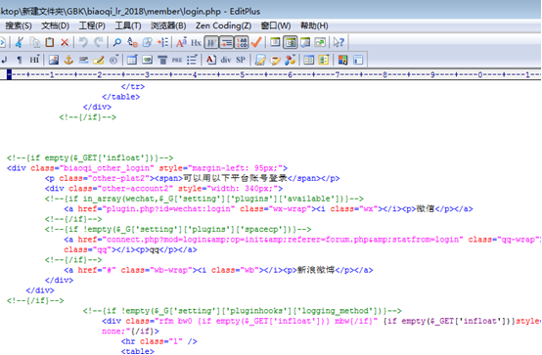Click the layout panel icon left of yellow form icon

[308, 60]
